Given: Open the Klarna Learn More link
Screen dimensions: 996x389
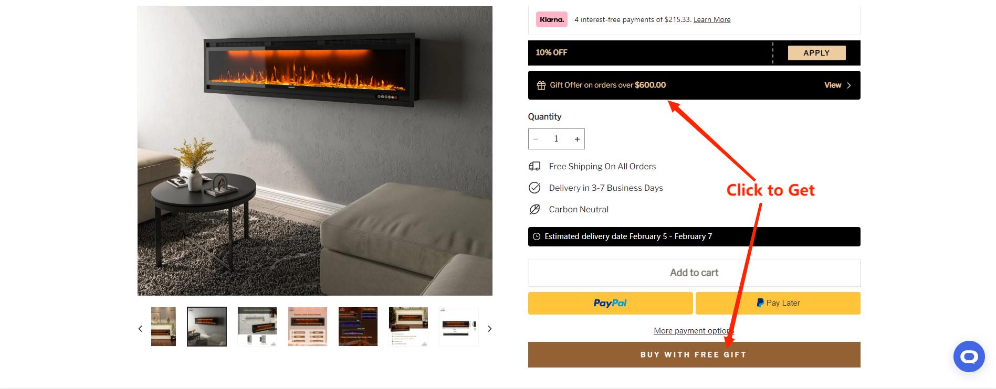Looking at the screenshot, I should point(712,19).
